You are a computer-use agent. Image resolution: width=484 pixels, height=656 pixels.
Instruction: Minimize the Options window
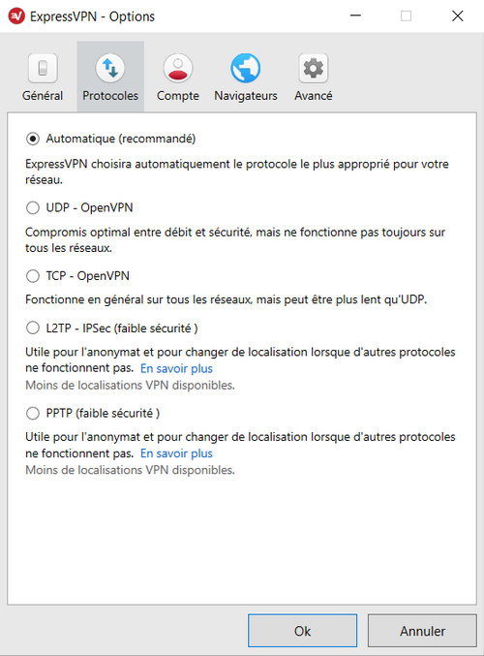[x=355, y=16]
